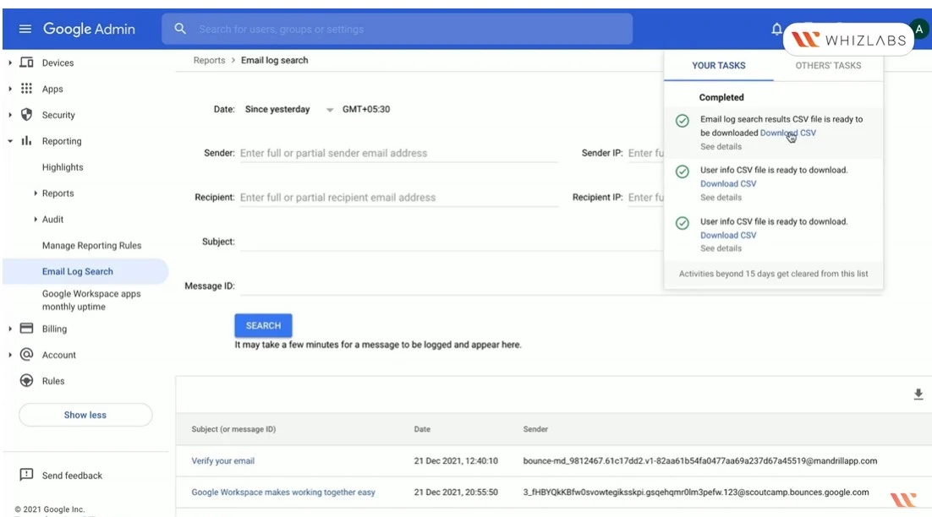Click the Show less button

tap(85, 415)
